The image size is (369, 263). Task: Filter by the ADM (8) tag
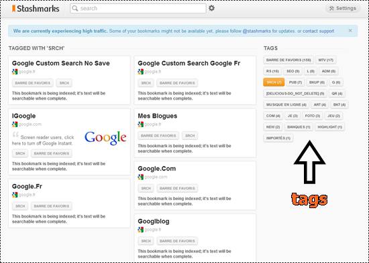point(329,71)
